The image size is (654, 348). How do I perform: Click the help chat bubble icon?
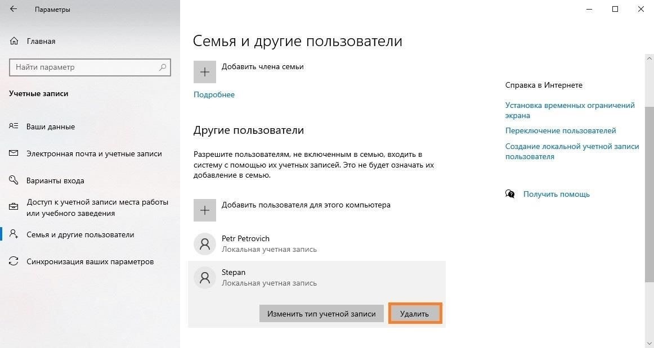tap(510, 194)
